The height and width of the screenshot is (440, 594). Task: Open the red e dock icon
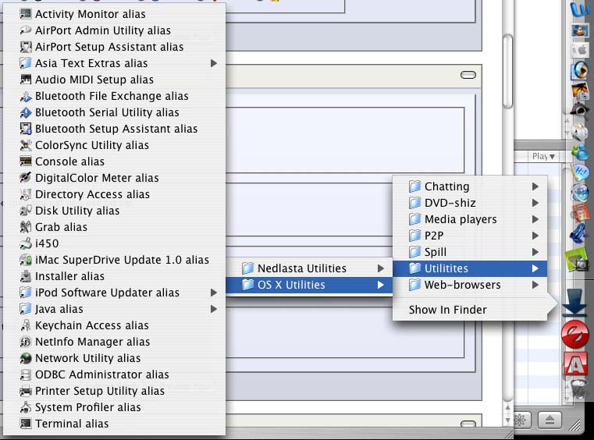575,334
